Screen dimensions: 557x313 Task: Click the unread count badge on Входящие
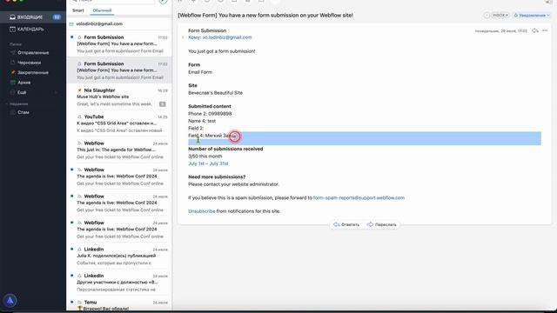click(x=57, y=17)
